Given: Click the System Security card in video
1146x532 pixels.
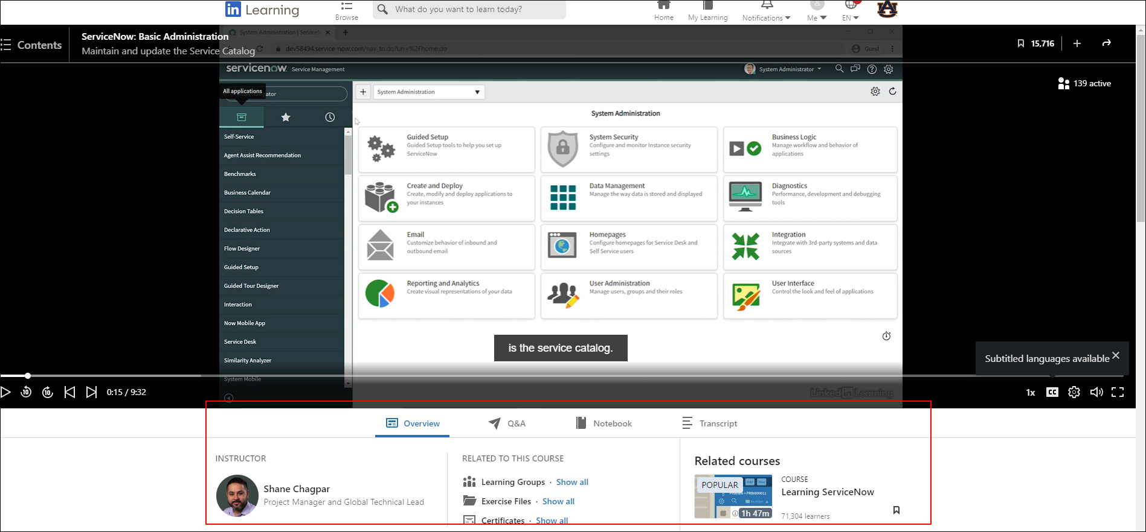Looking at the screenshot, I should click(x=629, y=150).
